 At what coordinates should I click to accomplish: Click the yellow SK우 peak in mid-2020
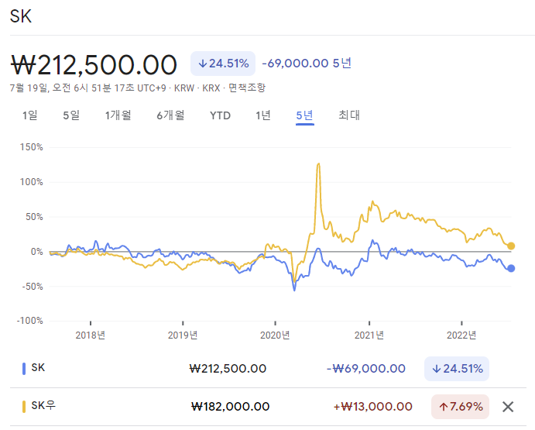click(318, 164)
